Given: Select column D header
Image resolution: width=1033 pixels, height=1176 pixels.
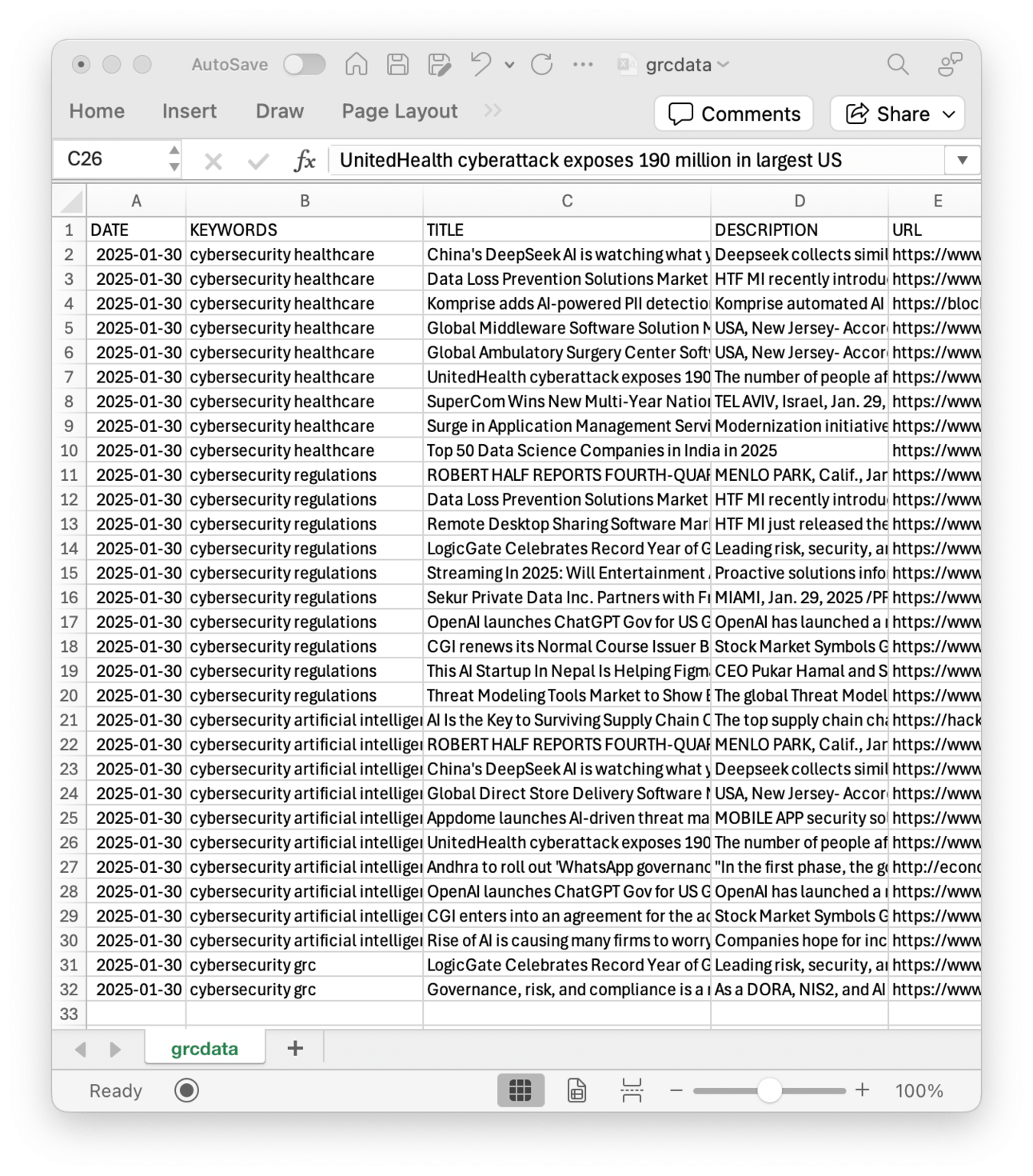Looking at the screenshot, I should click(800, 201).
